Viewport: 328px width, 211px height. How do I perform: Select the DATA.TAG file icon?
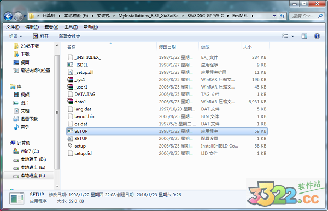[x=71, y=95]
